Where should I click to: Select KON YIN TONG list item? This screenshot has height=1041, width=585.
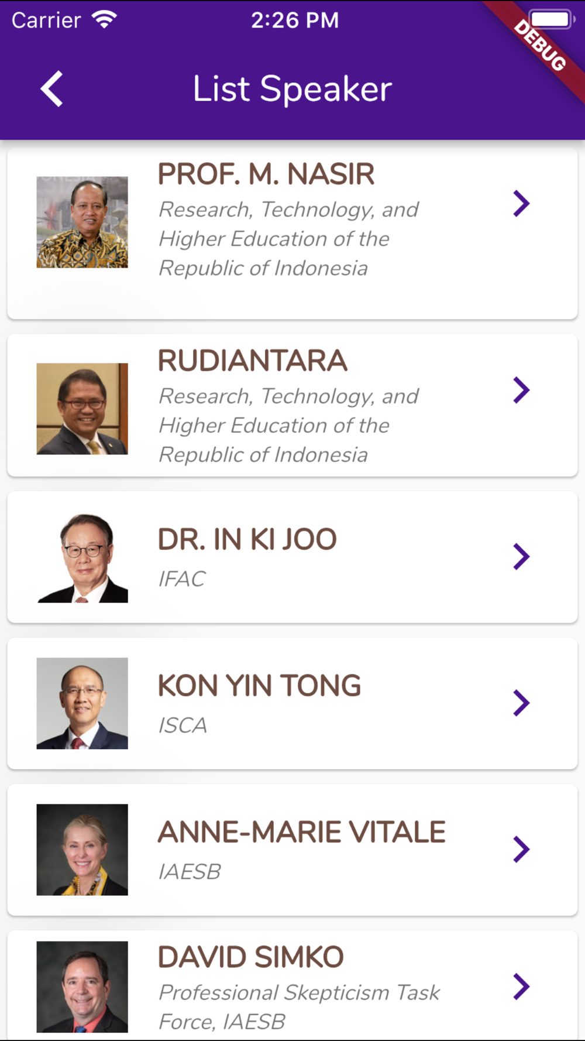(x=260, y=686)
